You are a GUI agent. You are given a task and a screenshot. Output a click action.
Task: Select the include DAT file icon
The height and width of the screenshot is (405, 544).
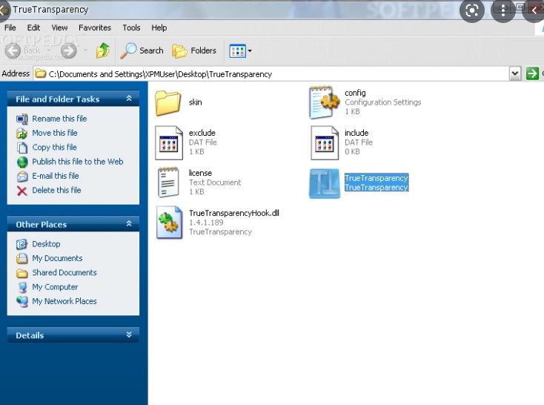pos(325,142)
